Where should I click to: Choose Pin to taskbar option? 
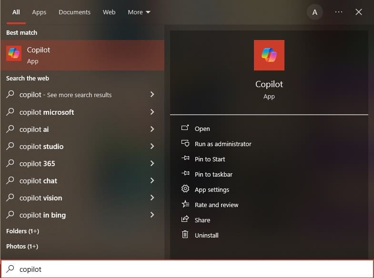213,174
